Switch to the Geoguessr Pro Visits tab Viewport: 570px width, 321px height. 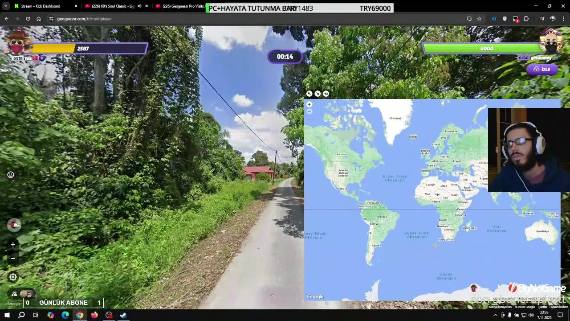coord(183,6)
